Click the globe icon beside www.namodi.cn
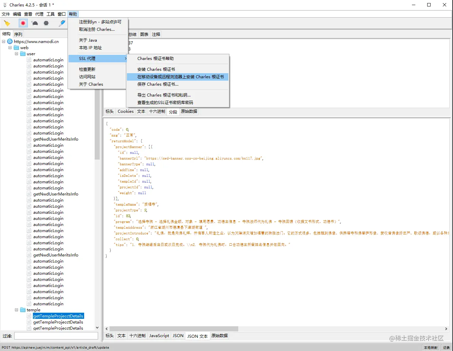Screen dimensions: 453x351 click(10, 42)
